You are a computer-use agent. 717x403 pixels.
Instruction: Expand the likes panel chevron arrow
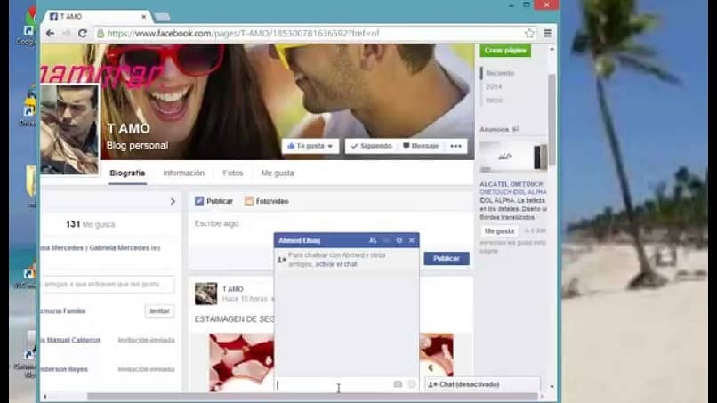point(173,201)
